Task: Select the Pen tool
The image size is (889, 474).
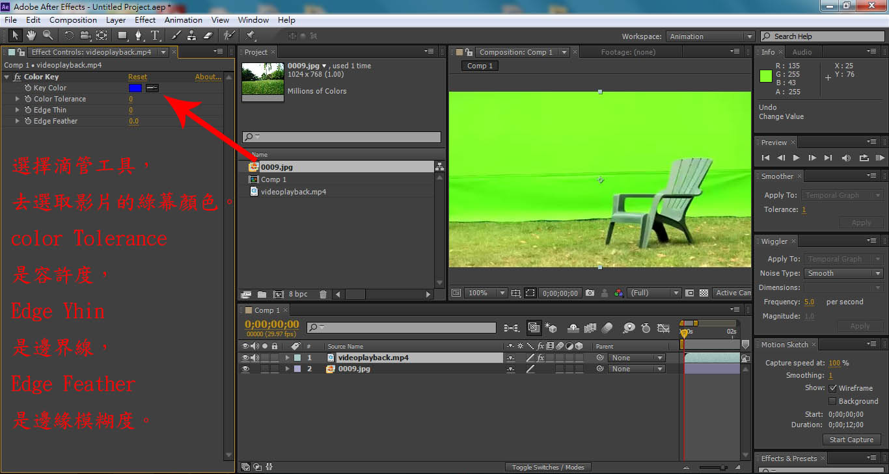Action: tap(139, 35)
